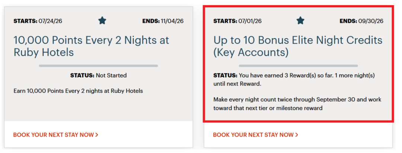
Task: Select the Up to 10 Bonus Elite Night Credits title
Action: pyautogui.click(x=298, y=47)
